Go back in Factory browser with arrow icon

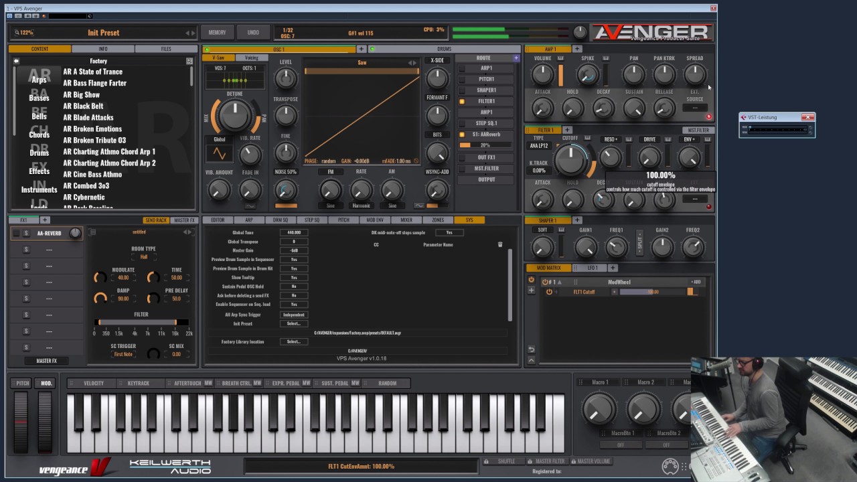(x=16, y=61)
